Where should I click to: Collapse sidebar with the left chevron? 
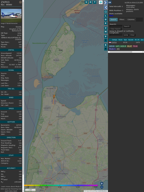[x=106, y=8]
